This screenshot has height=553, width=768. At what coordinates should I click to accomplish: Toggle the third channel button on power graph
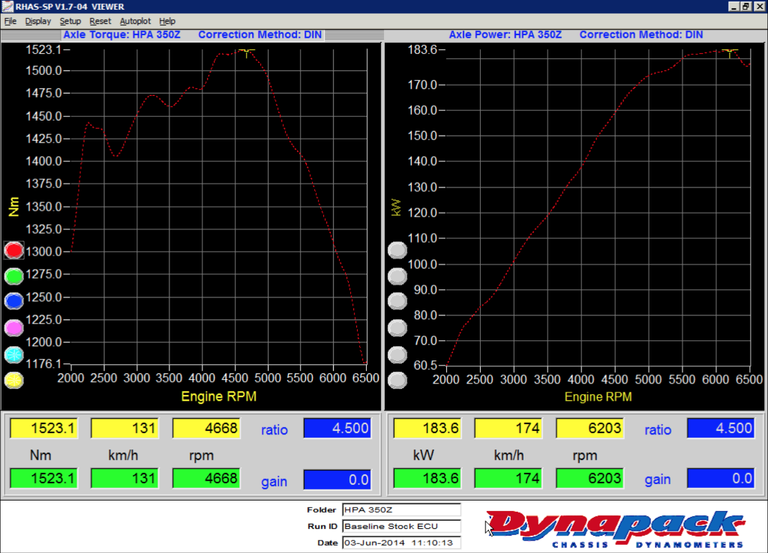coord(397,300)
